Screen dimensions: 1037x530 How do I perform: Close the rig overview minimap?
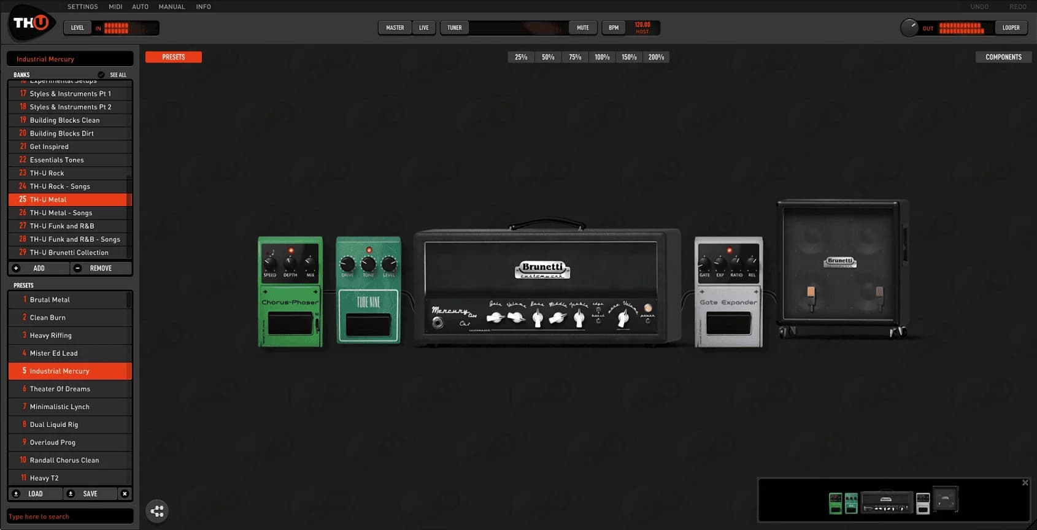pyautogui.click(x=1025, y=483)
